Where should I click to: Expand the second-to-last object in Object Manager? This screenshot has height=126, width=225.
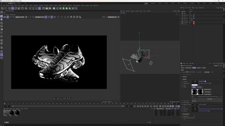click(181, 22)
